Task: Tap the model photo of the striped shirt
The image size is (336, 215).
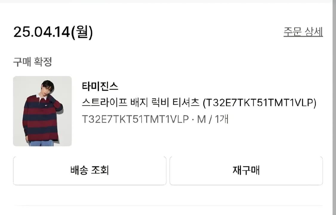Action: pos(42,110)
